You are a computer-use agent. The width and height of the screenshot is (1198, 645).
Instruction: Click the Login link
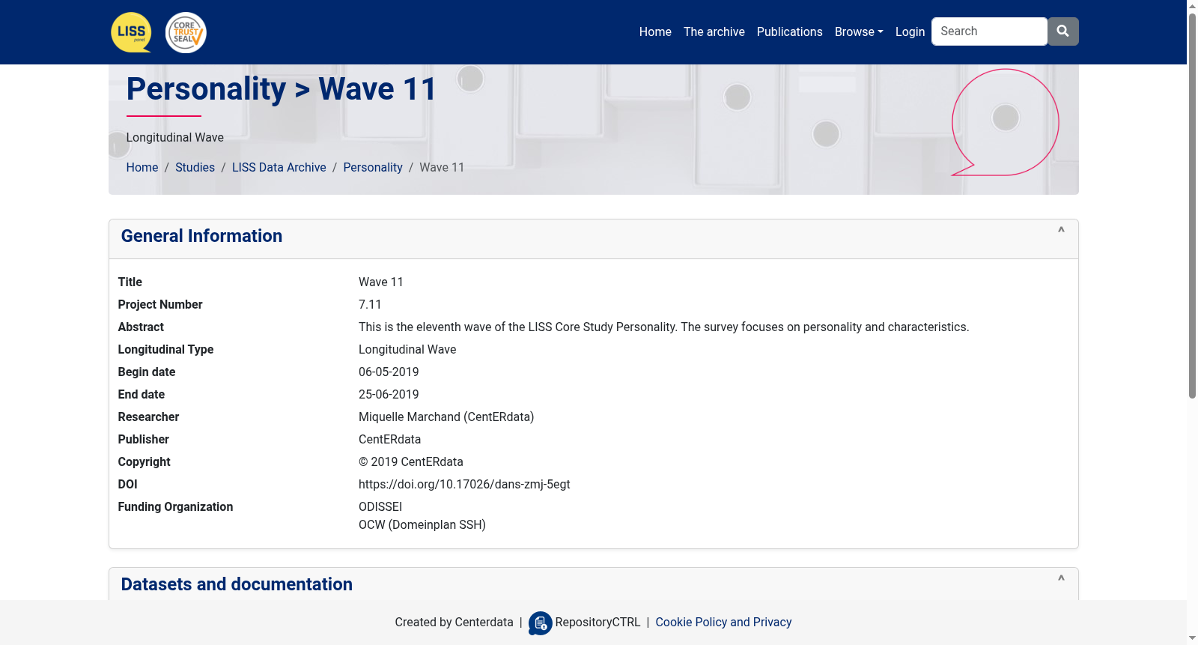pyautogui.click(x=910, y=31)
